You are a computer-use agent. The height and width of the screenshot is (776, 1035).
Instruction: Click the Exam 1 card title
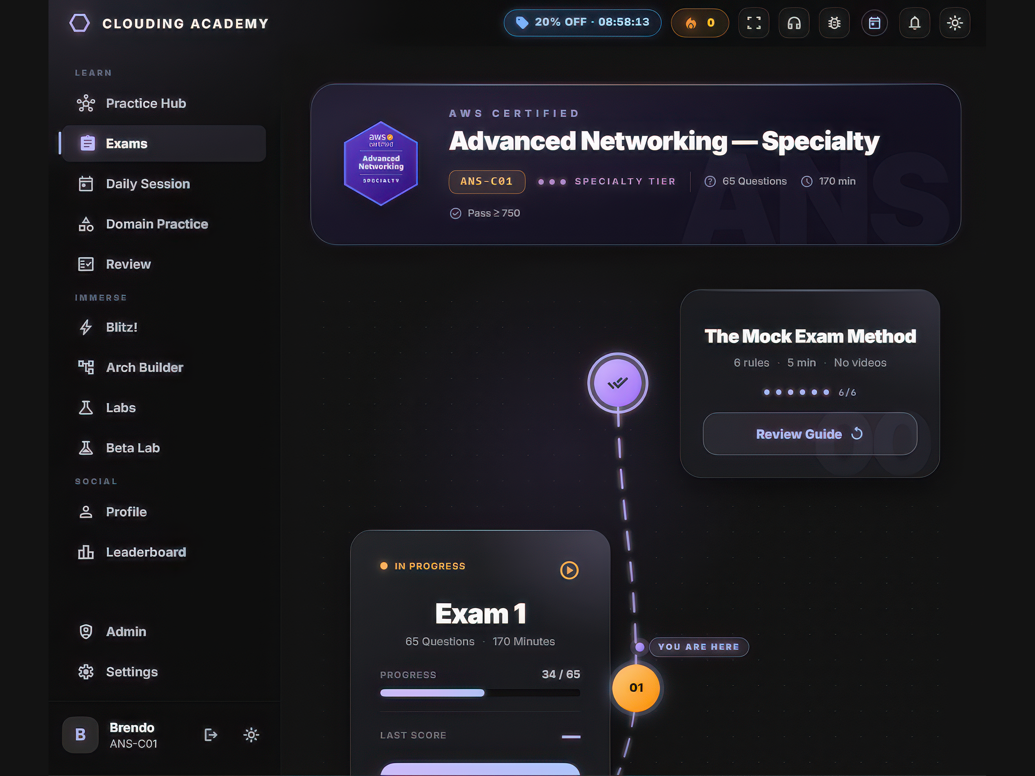(x=480, y=613)
